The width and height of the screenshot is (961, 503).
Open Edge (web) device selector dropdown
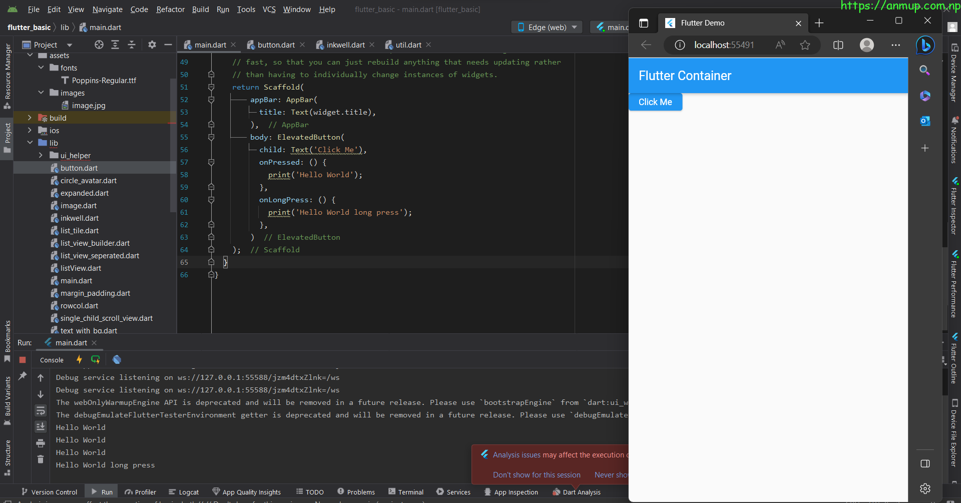click(547, 27)
